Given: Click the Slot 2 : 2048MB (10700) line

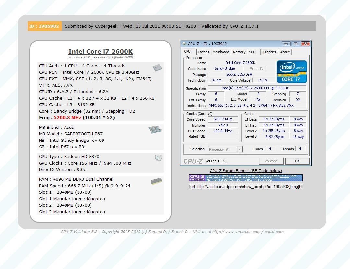Looking at the screenshot, I should [66, 205].
